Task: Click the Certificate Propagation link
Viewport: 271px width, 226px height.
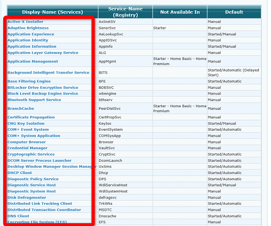Action: [x=31, y=117]
